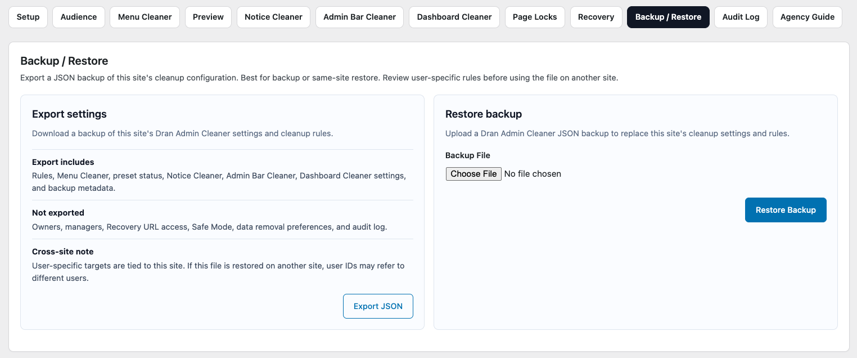Click the 'User-specific targets are tied' note text

click(x=218, y=272)
